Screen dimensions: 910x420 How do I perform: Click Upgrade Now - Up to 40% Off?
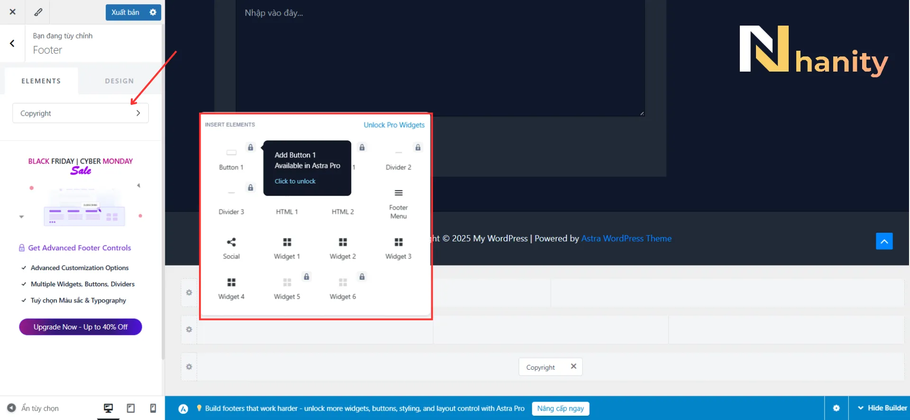coord(81,327)
